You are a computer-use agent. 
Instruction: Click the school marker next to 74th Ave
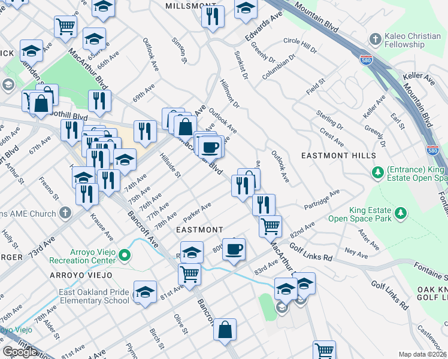click(125, 160)
